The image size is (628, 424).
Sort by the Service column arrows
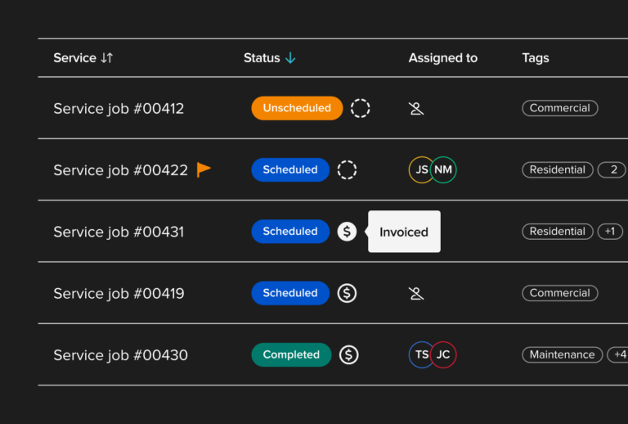107,58
